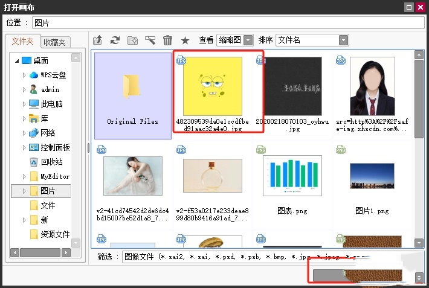429x288 pixels.
Task: Select 资源文件 folder in tree
Action: coord(50,234)
